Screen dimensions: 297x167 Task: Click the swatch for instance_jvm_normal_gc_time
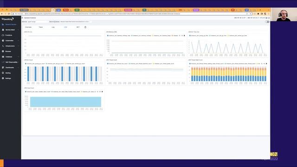tap(228, 36)
